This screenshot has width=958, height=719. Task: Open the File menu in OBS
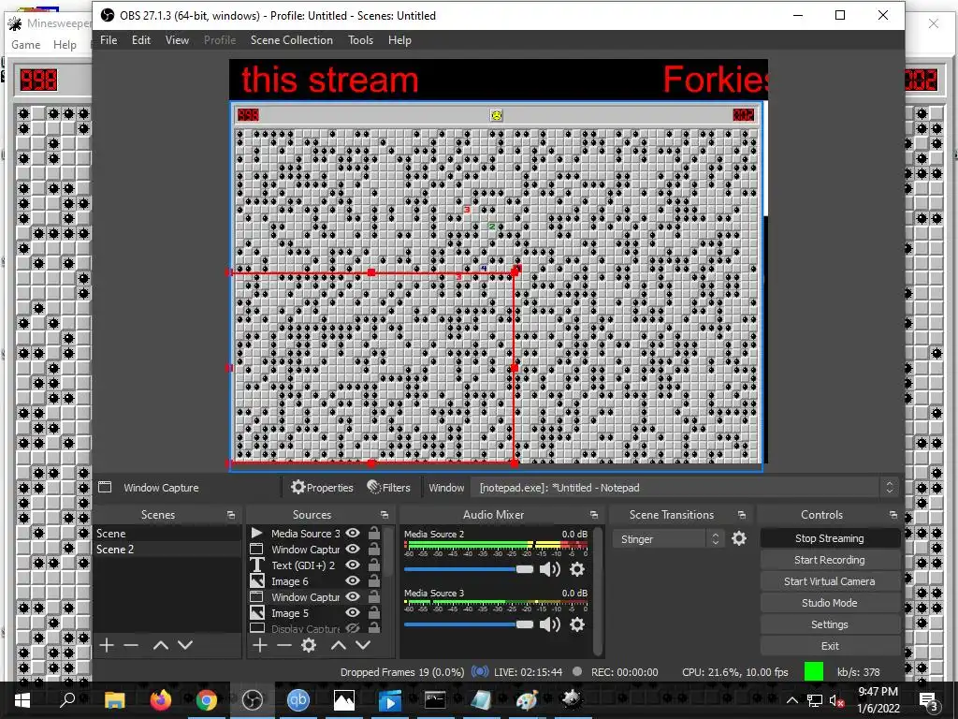(x=109, y=40)
